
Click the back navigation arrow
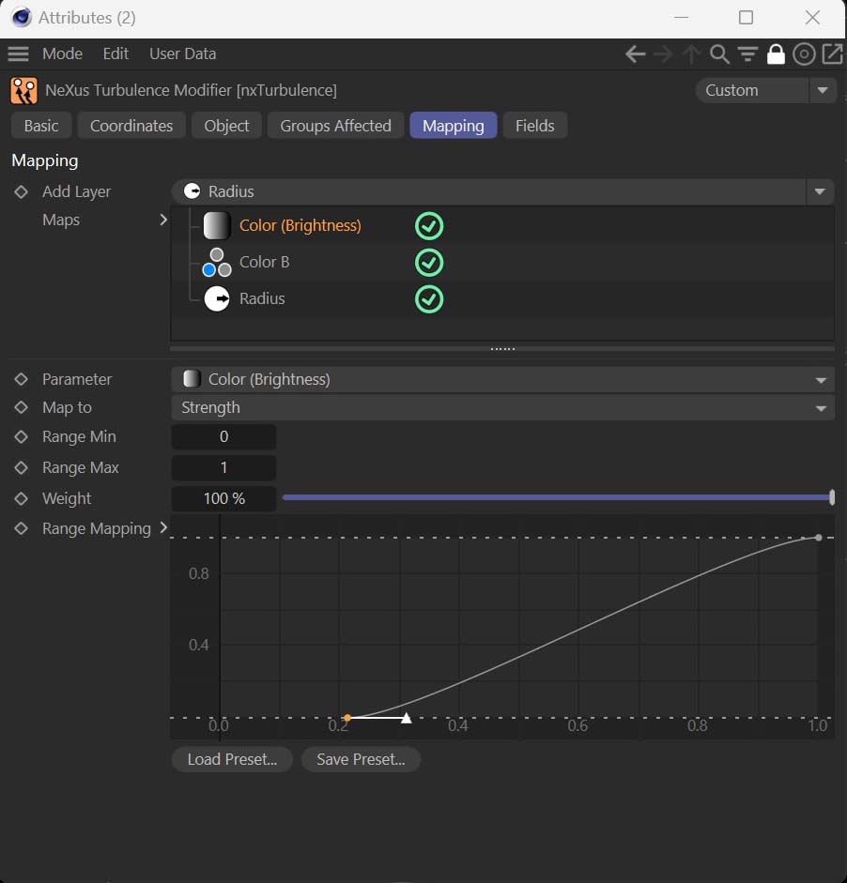[636, 54]
